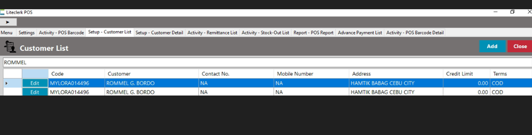The image size is (532, 135).
Task: Click COD terms in the second row
Action: [x=497, y=92]
